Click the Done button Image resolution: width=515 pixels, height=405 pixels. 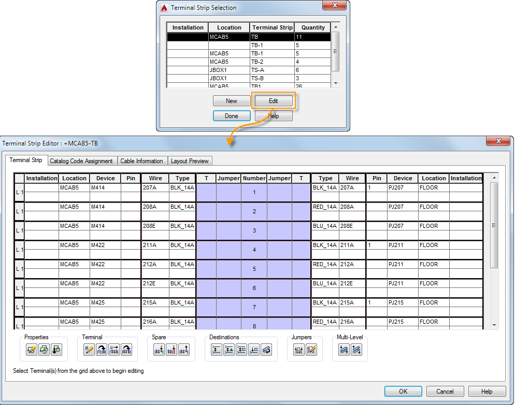(x=232, y=116)
